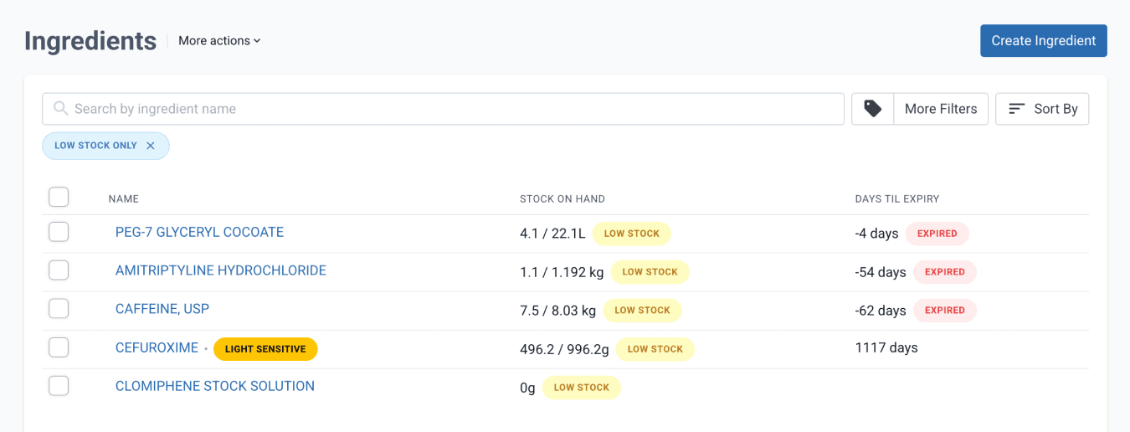Click the DAYS TIL EXPIRY column header
The image size is (1130, 432).
click(897, 199)
